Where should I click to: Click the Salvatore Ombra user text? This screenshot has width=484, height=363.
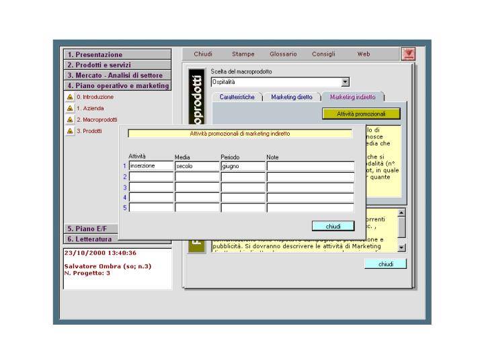(108, 266)
